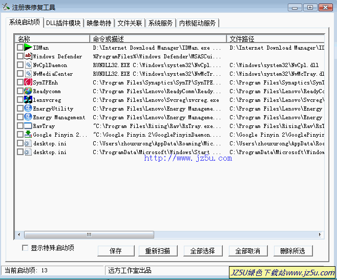Screen dimensions: 337x280
Task: Click the horizontal scrollbar thumb
Action: (89, 234)
